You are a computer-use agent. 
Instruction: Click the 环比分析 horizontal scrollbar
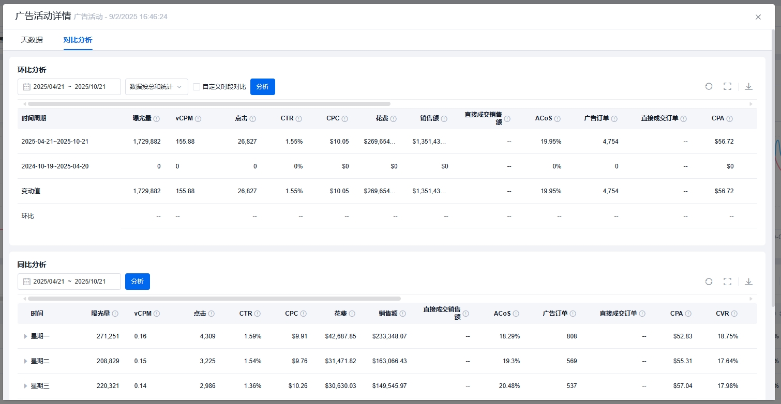point(209,104)
